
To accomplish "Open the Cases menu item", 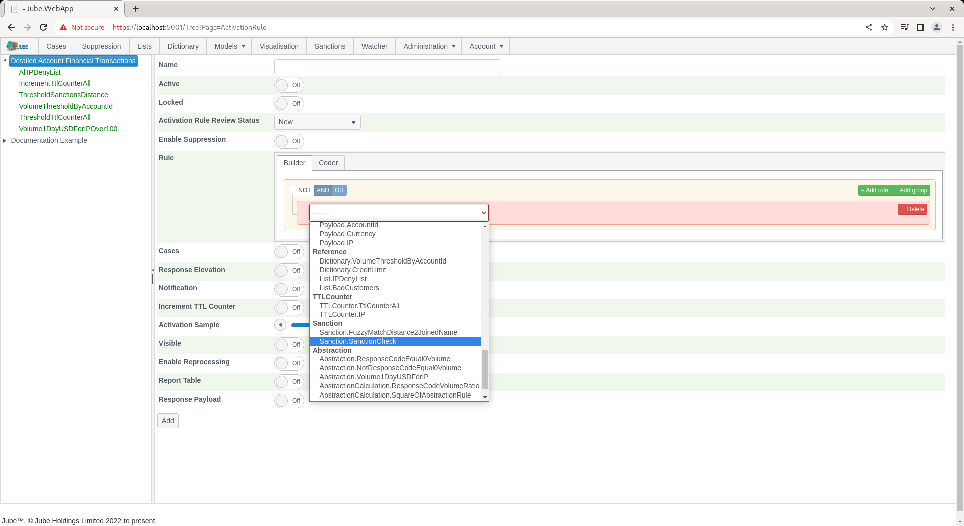I will [56, 46].
